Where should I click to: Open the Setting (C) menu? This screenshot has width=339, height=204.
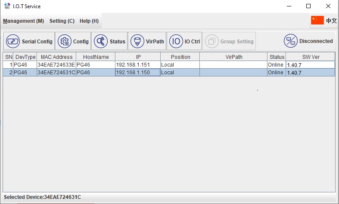click(x=62, y=21)
